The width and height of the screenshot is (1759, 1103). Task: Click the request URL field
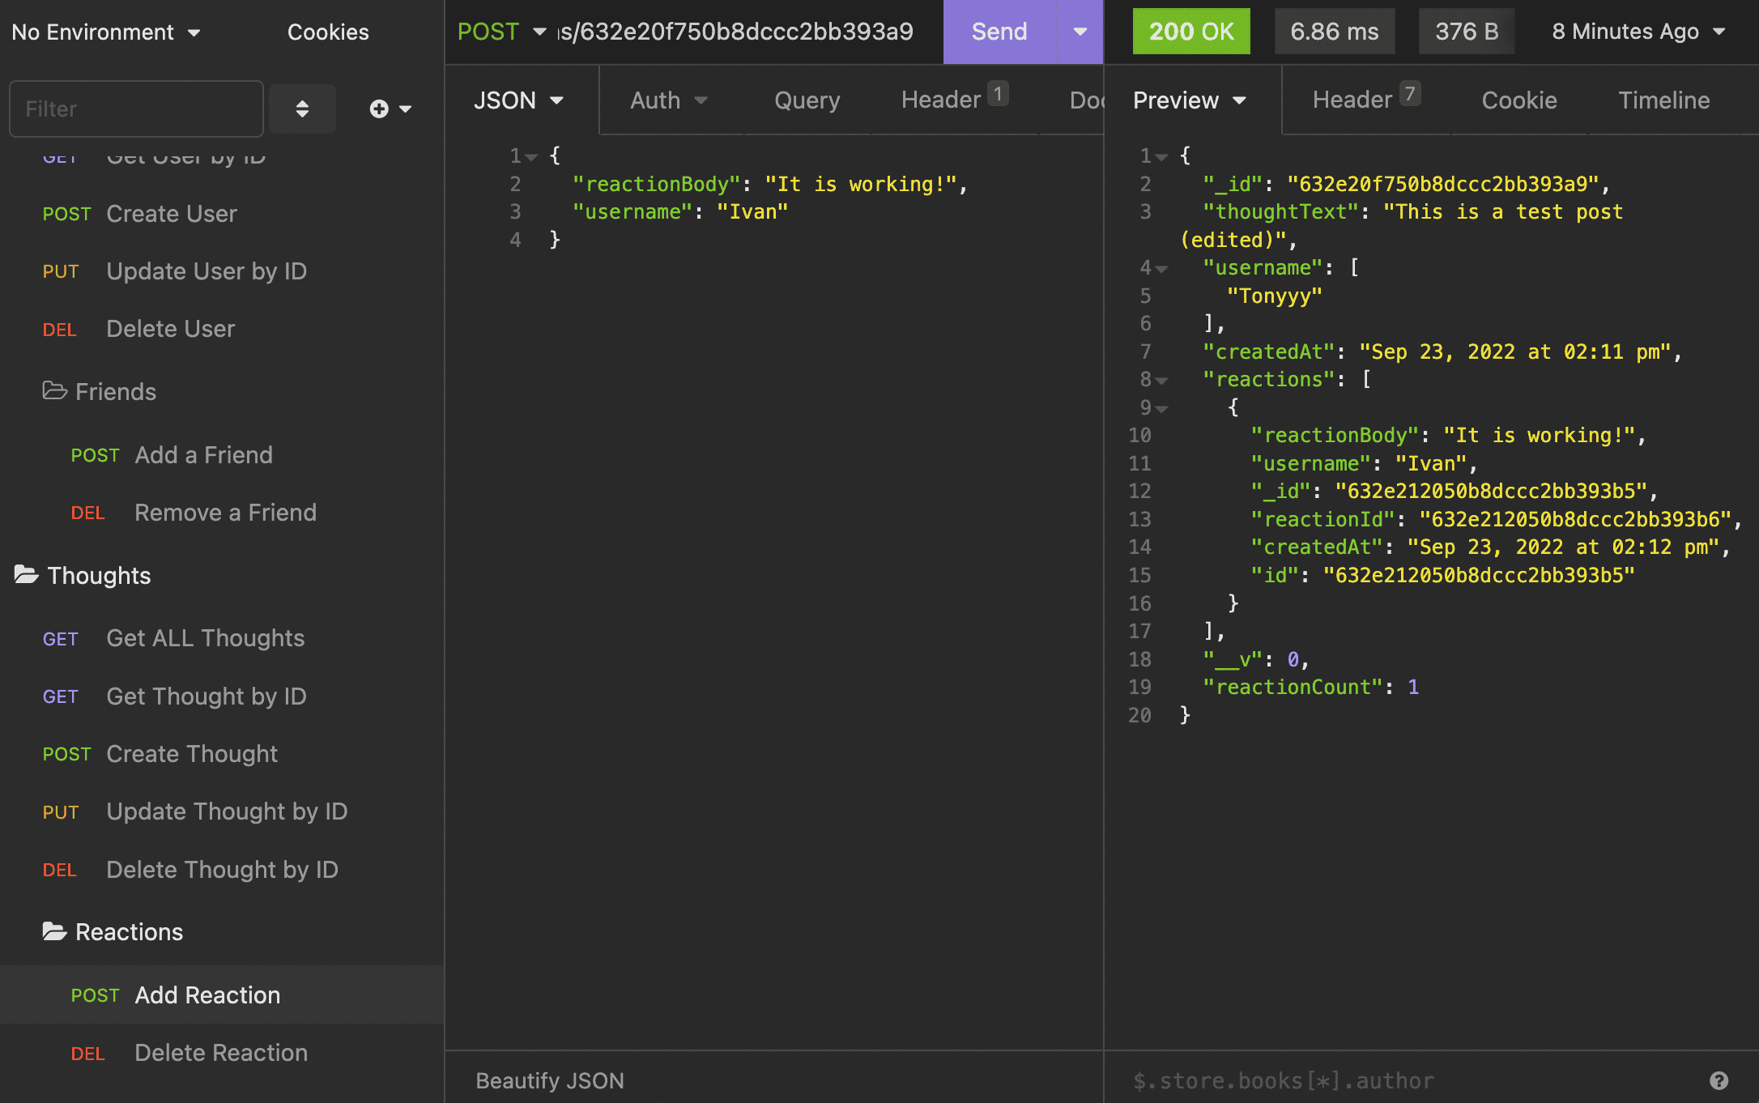click(735, 32)
